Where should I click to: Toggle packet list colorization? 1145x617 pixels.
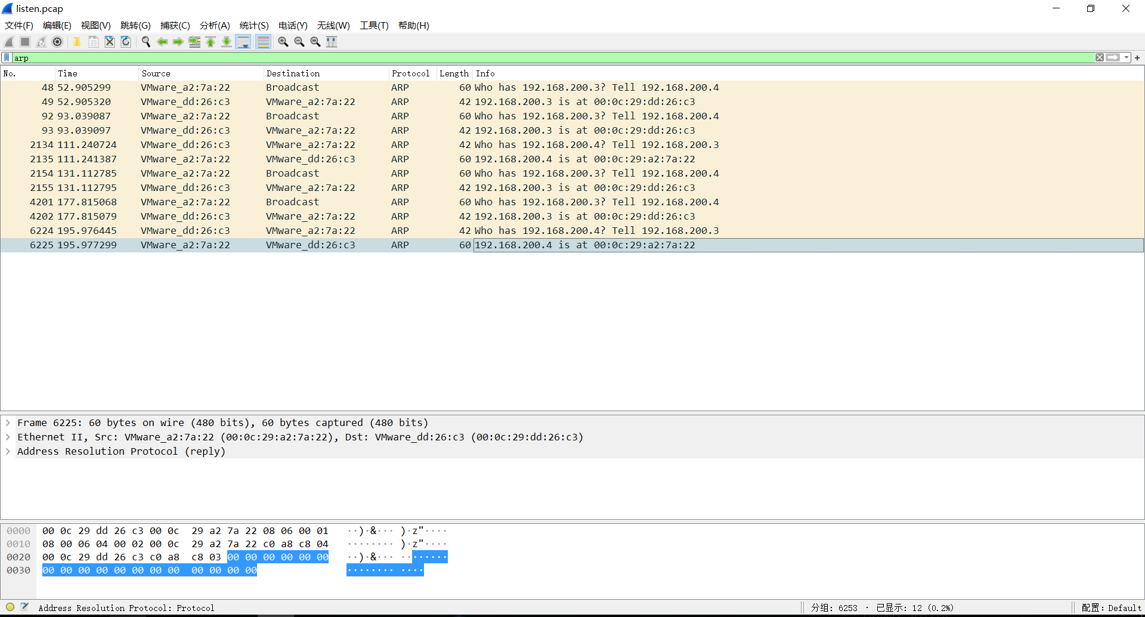point(263,42)
